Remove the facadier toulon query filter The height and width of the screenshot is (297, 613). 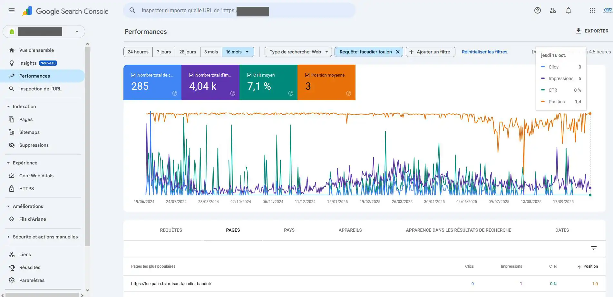tap(398, 52)
